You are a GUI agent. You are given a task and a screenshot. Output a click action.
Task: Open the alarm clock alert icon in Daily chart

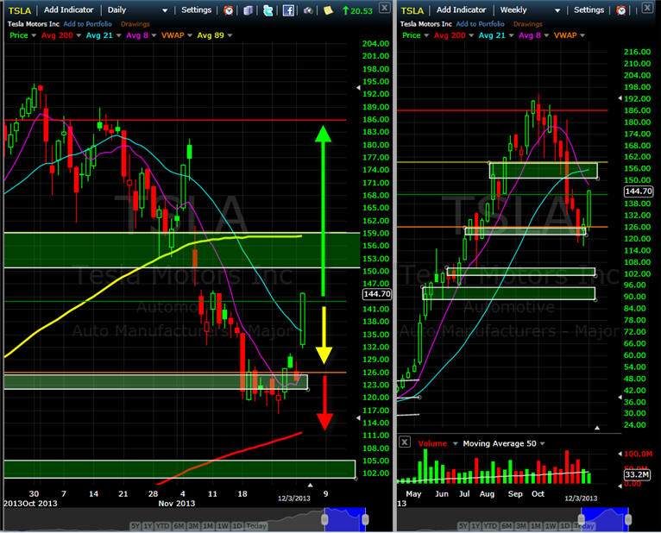click(229, 10)
